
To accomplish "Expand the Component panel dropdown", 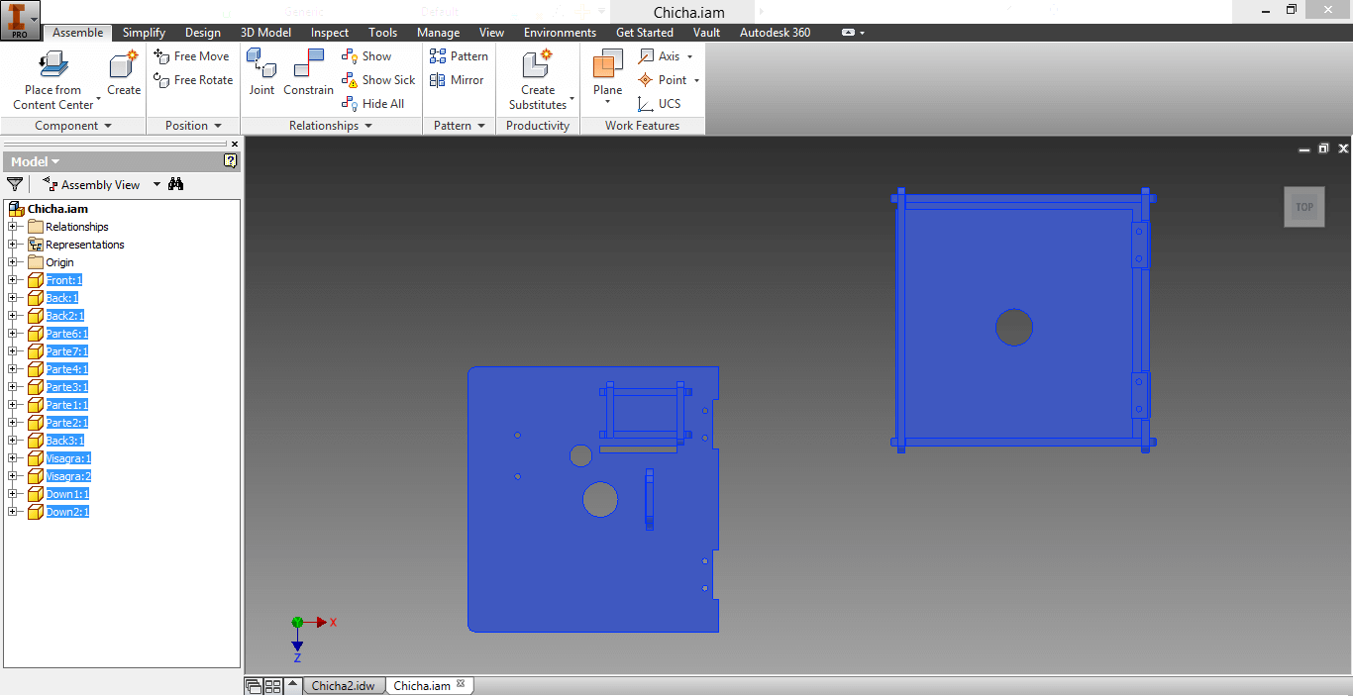I will 107,127.
